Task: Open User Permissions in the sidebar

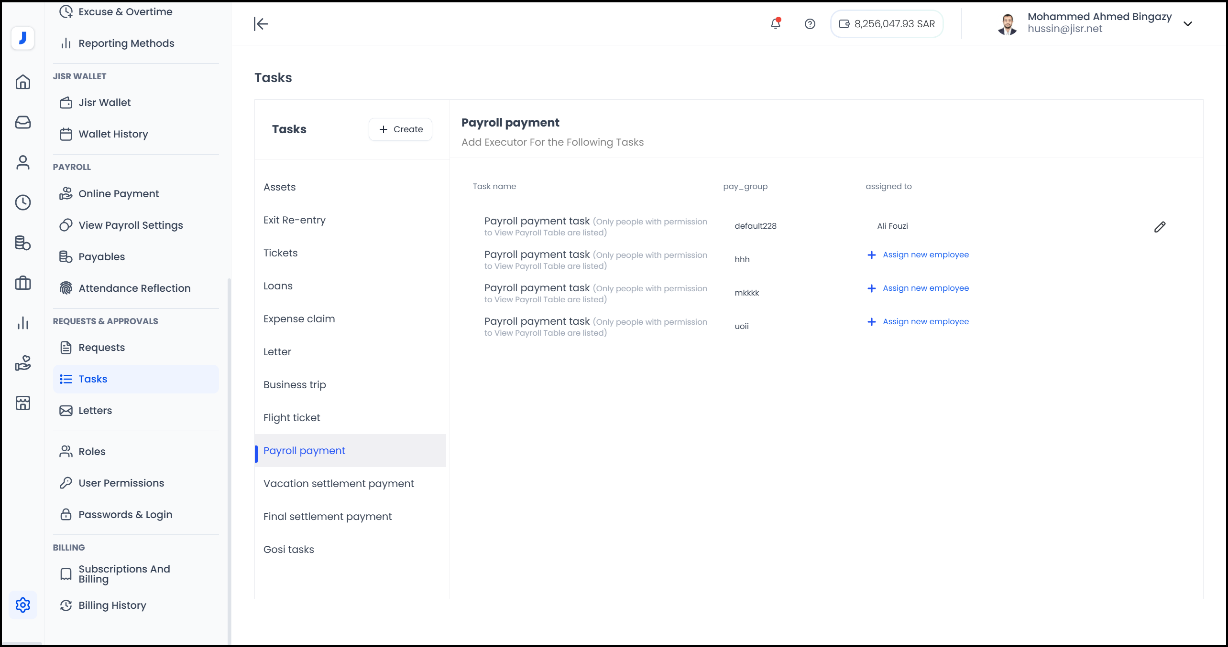Action: pyautogui.click(x=121, y=483)
